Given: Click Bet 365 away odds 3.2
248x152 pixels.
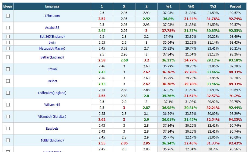Looking at the screenshot, I should [x=146, y=36].
